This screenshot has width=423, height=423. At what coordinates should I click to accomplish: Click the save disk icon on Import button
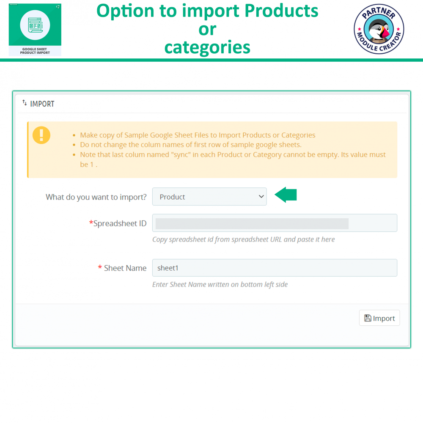(368, 318)
